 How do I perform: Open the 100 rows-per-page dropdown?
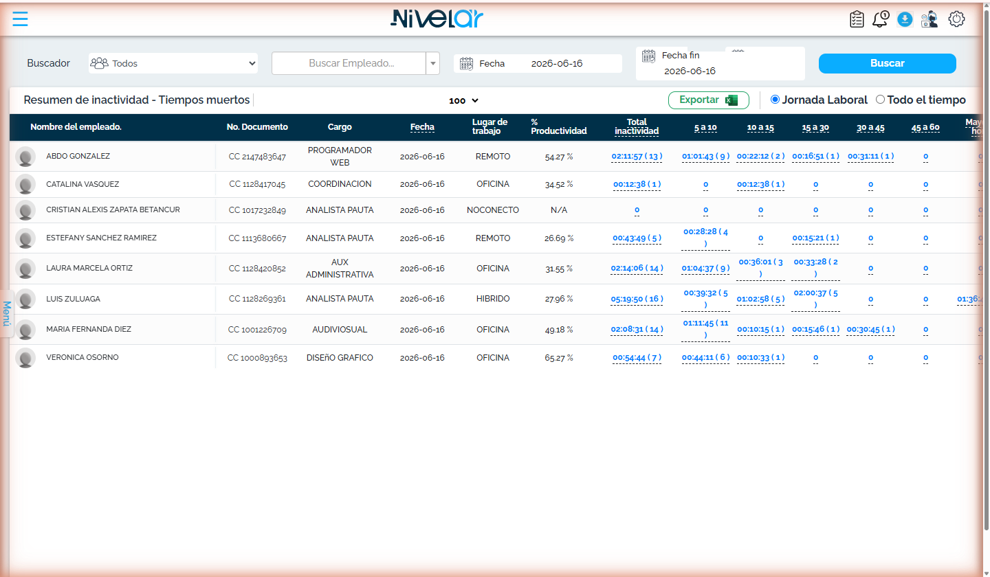click(x=463, y=100)
